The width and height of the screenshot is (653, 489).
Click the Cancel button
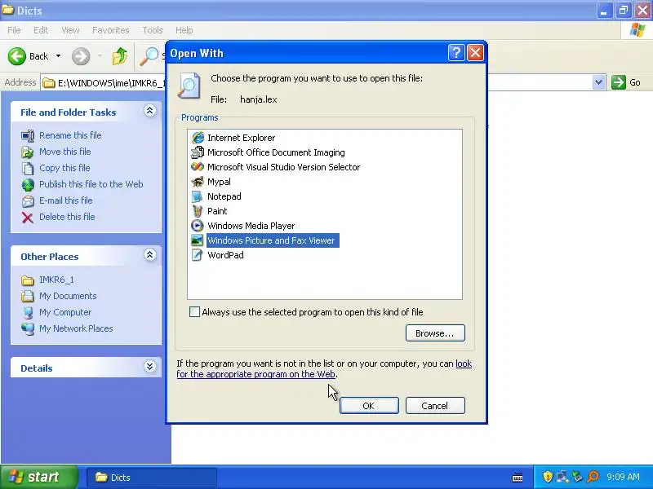click(x=435, y=405)
